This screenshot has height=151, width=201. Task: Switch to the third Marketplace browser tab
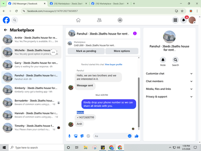pos(110,4)
